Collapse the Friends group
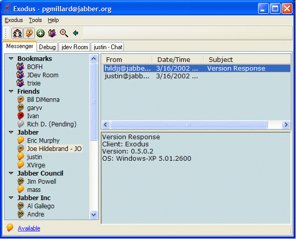Image resolution: width=296 pixels, height=239 pixels. (11, 91)
